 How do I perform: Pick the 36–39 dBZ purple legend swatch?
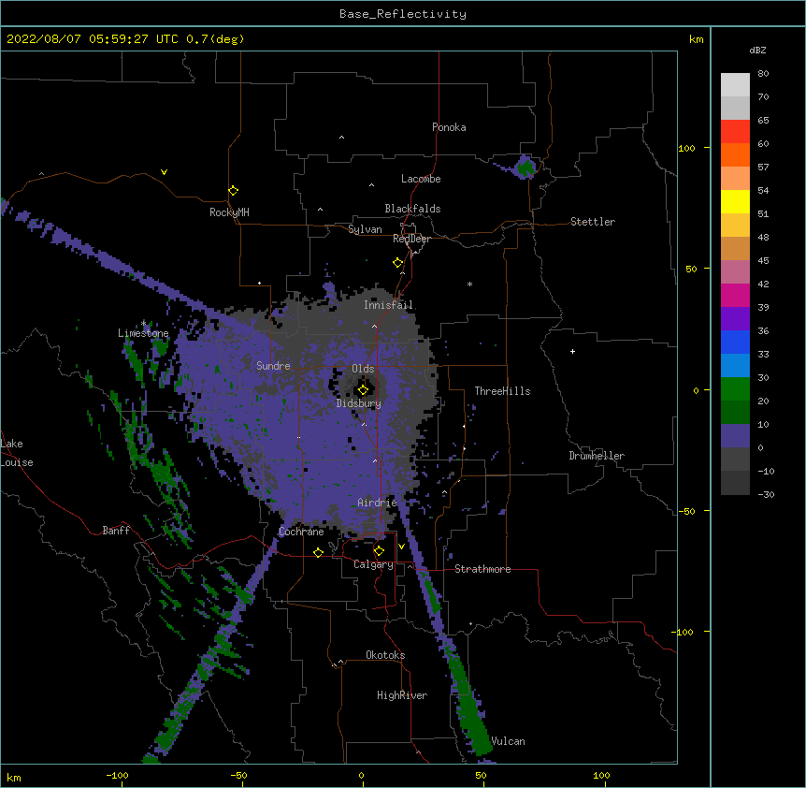point(735,319)
